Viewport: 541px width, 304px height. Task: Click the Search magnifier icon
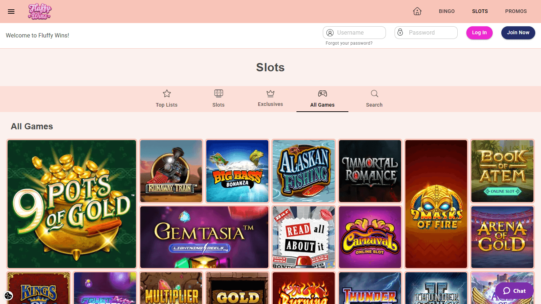[374, 94]
